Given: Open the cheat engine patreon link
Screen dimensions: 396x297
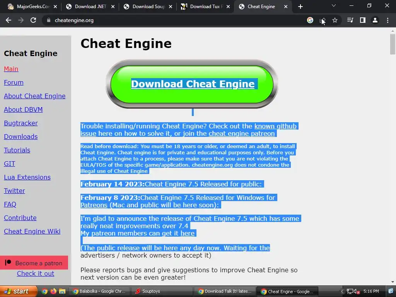Looking at the screenshot, I should coord(241,133).
